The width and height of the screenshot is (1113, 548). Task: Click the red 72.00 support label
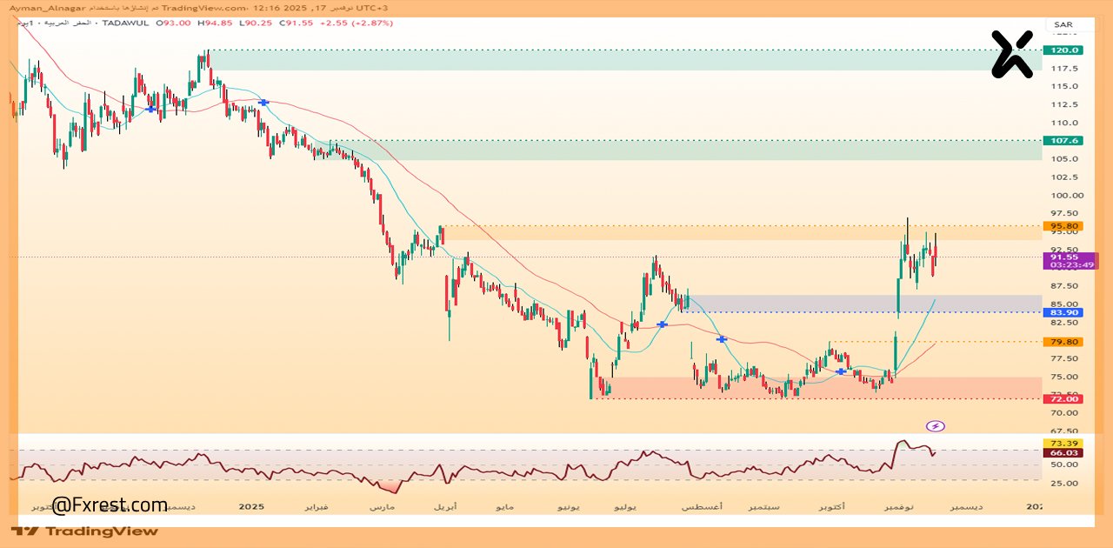[x=1063, y=398]
